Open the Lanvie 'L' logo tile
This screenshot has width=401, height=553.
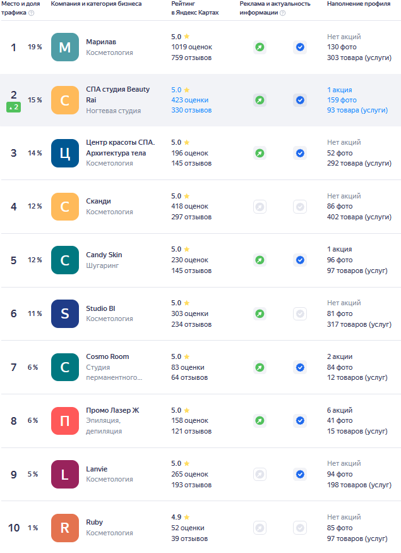65,475
